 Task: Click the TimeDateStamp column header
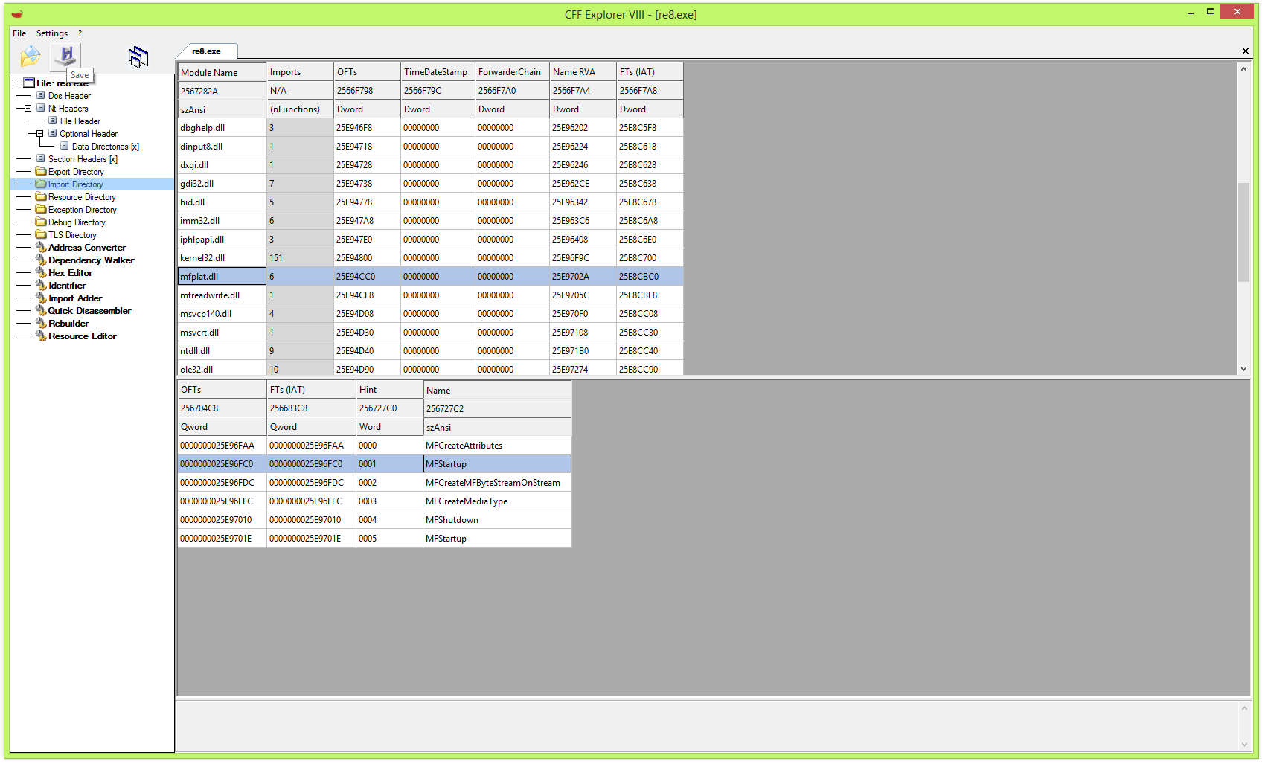[x=438, y=72]
